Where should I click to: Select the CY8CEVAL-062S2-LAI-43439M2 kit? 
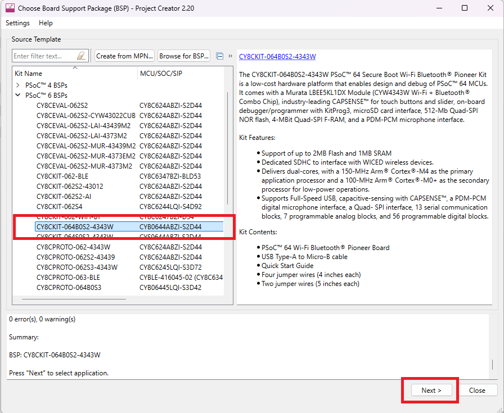coord(84,125)
